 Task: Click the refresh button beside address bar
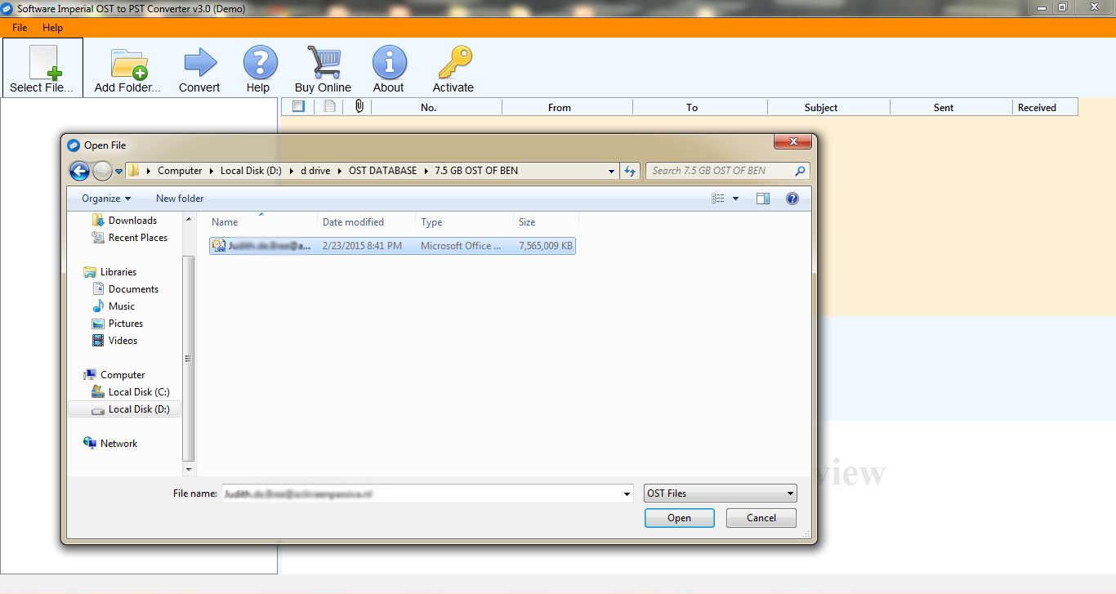click(x=630, y=171)
